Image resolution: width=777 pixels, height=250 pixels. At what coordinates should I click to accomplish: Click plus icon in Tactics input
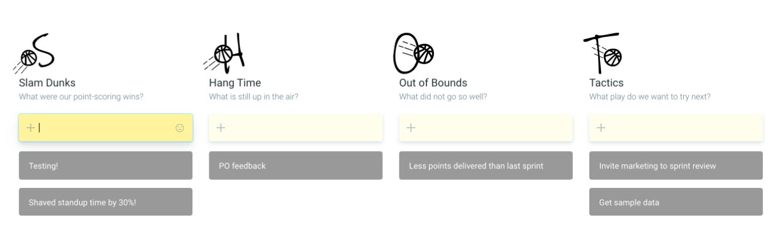(x=600, y=128)
